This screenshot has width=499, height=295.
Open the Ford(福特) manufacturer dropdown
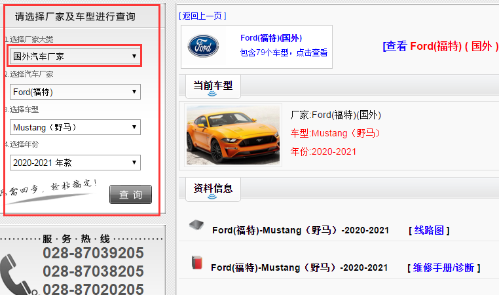pyautogui.click(x=75, y=92)
